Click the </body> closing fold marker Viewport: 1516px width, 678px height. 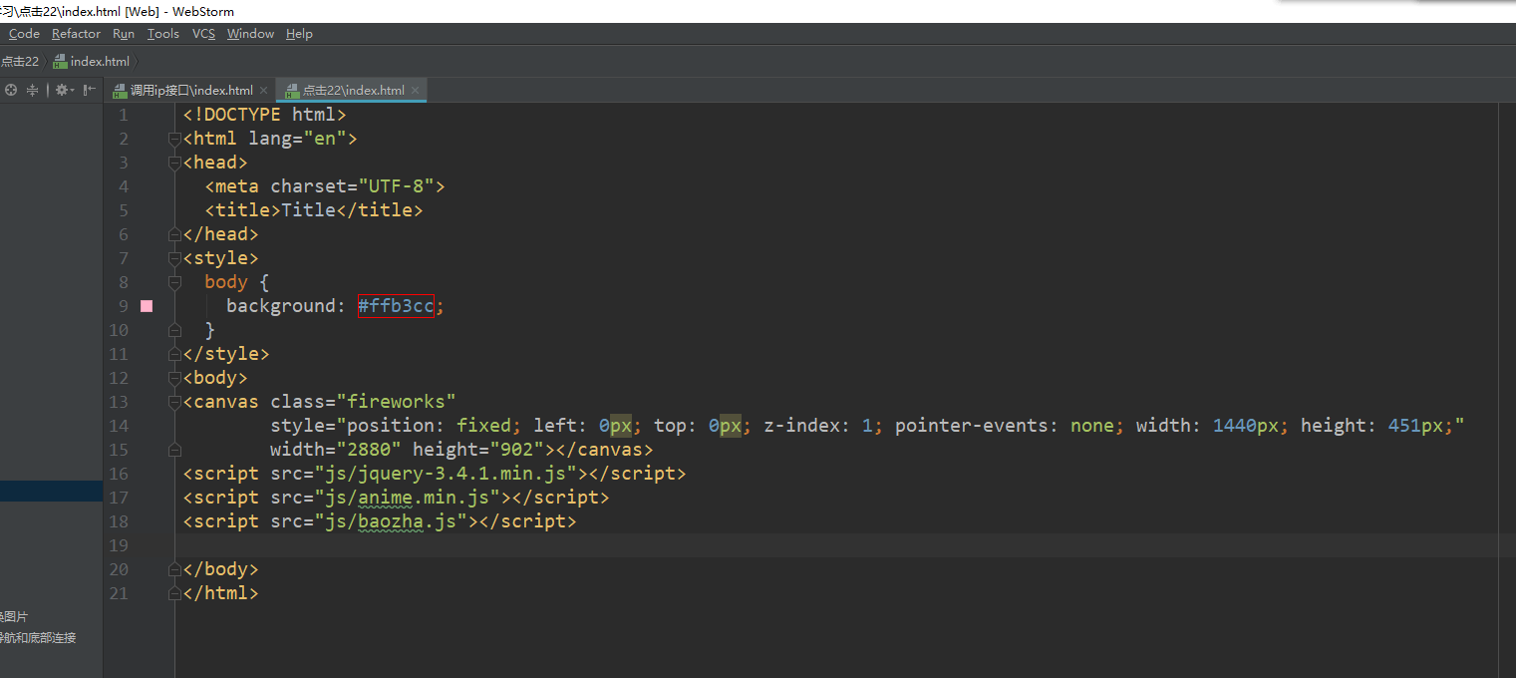[x=175, y=569]
